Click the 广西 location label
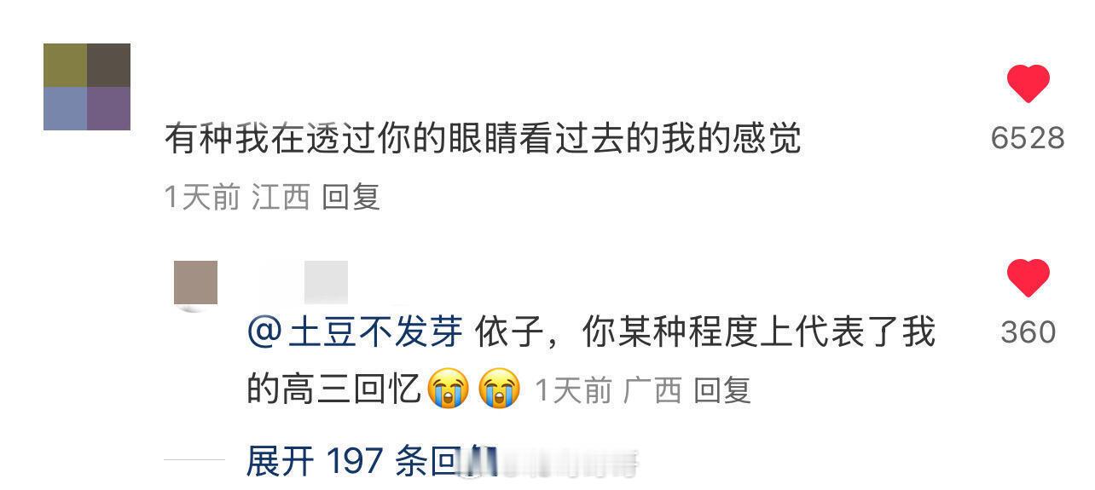 pyautogui.click(x=652, y=390)
